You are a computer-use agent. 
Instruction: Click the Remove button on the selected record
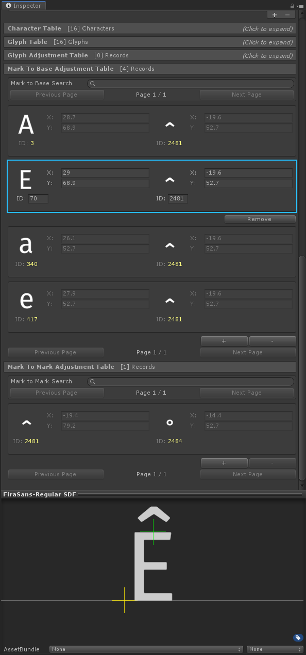260,219
